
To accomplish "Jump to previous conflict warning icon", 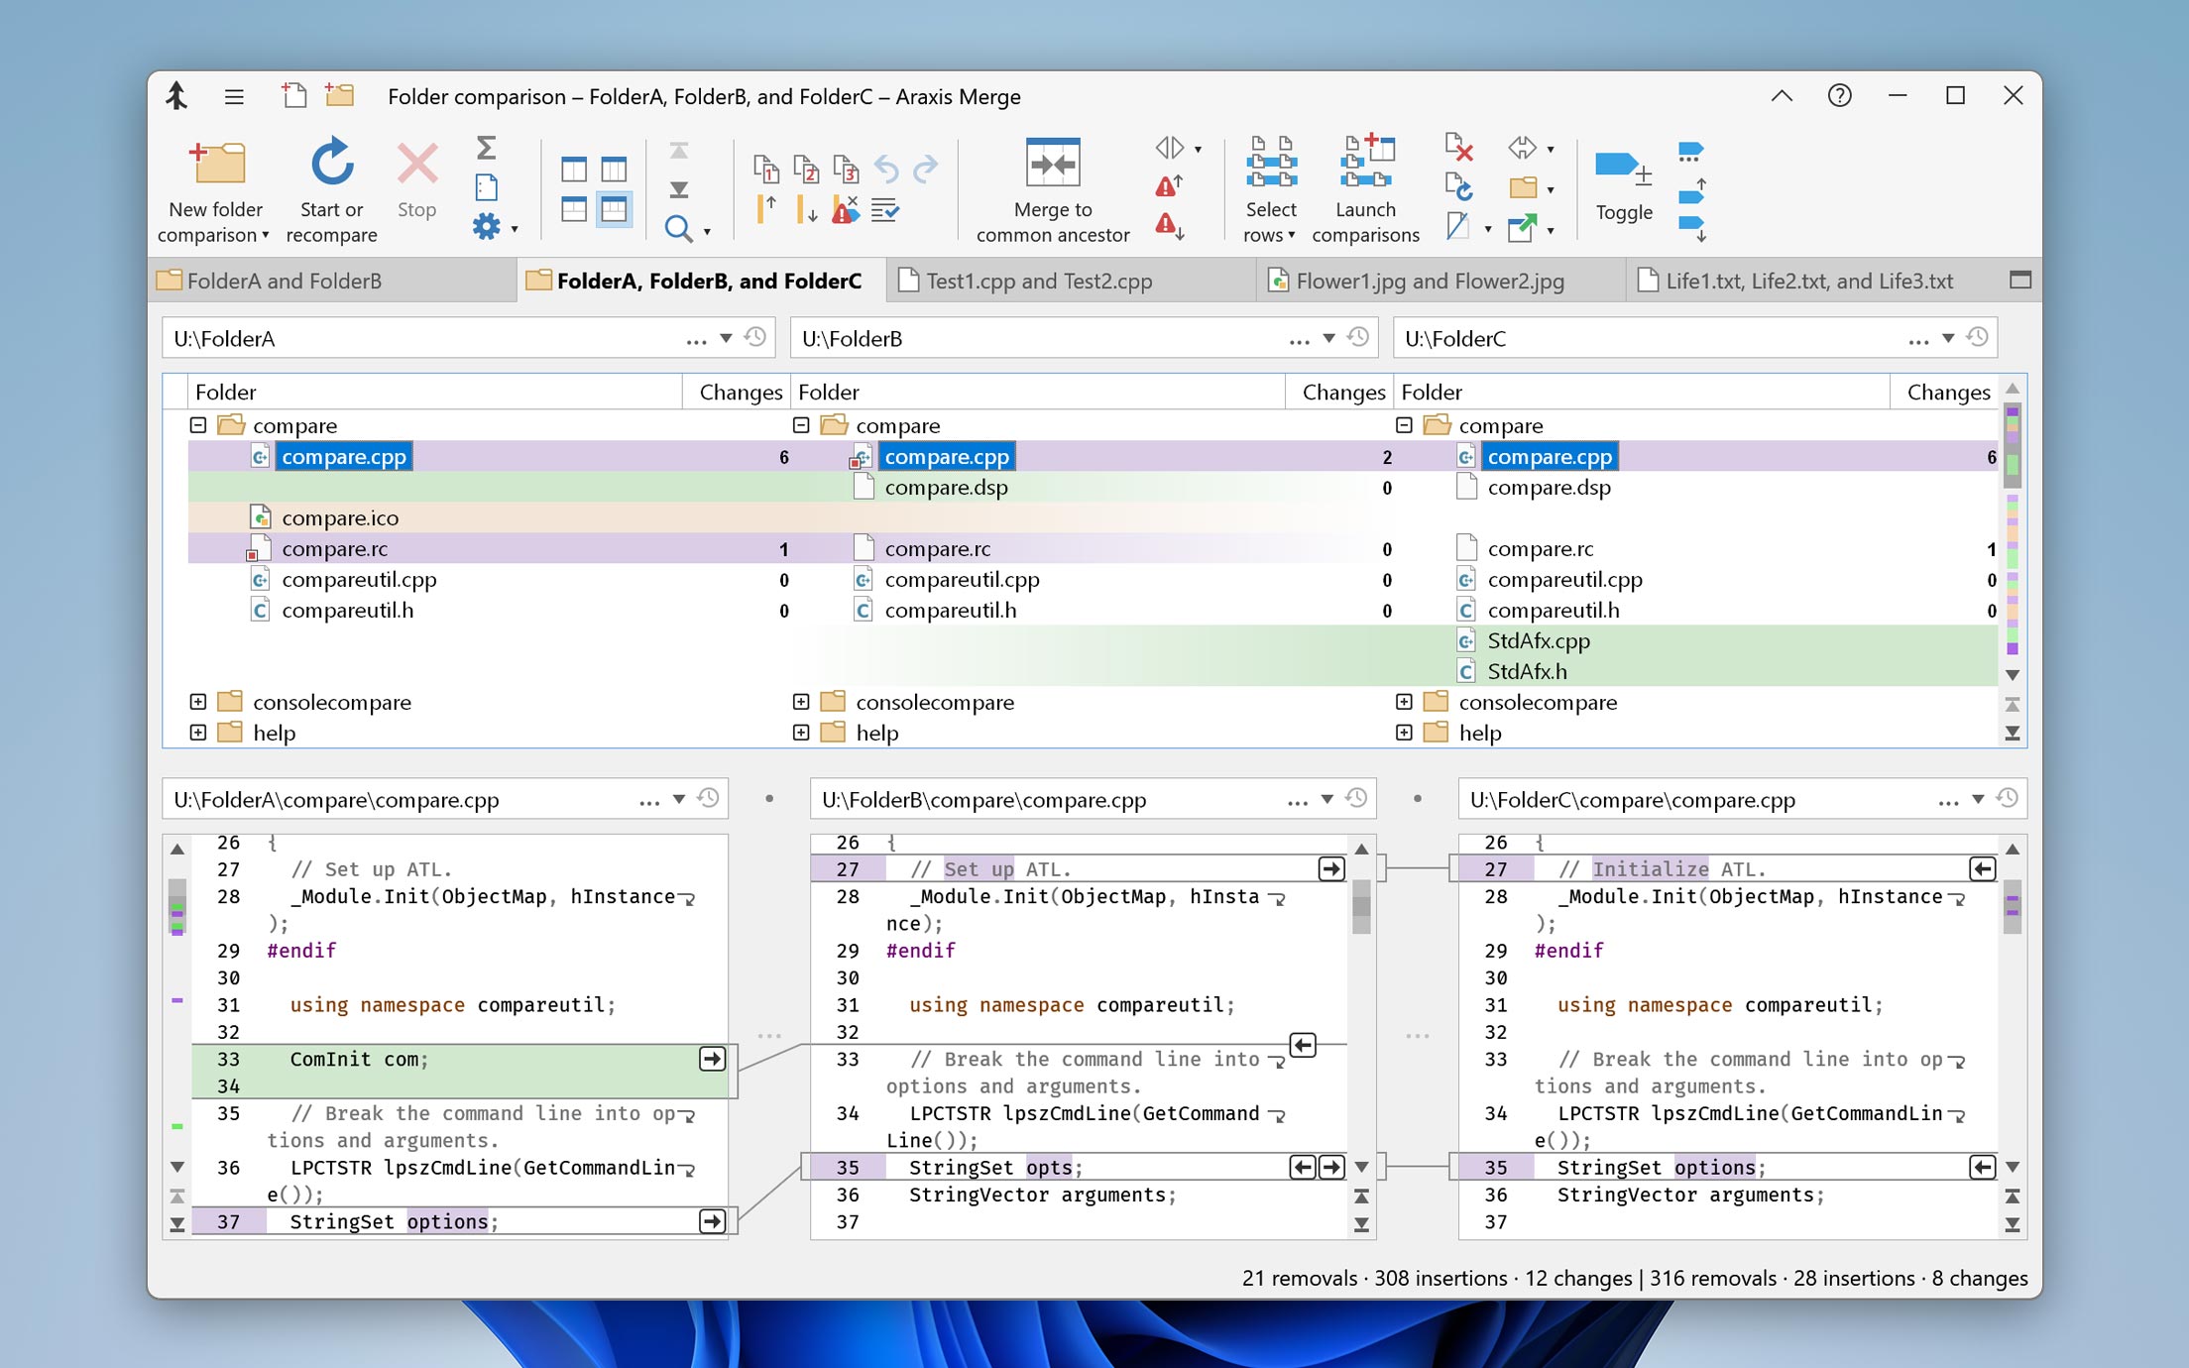I will pyautogui.click(x=1170, y=185).
